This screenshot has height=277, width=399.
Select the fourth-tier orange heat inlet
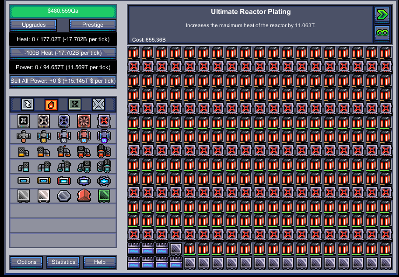coord(84,151)
